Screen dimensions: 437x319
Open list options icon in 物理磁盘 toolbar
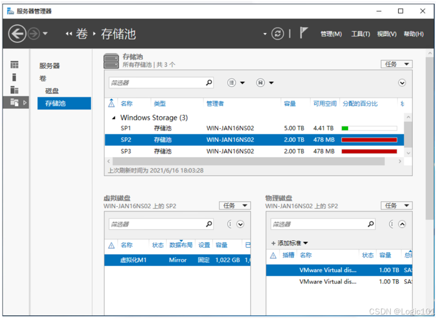pyautogui.click(x=391, y=224)
